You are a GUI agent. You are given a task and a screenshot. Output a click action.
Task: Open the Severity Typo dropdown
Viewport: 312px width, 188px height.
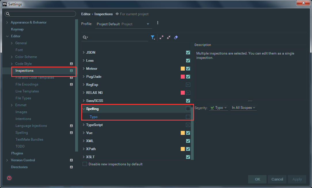[218, 108]
